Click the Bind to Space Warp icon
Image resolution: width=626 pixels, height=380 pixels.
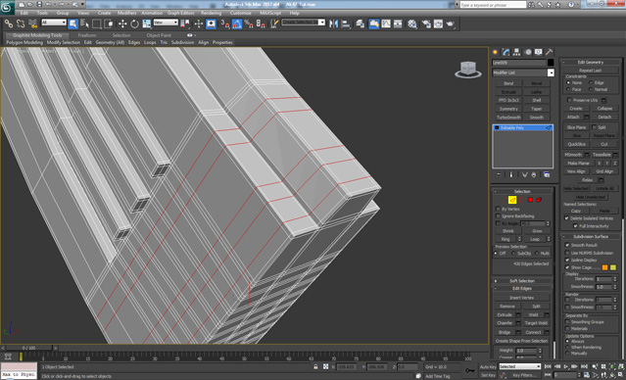pyautogui.click(x=32, y=24)
